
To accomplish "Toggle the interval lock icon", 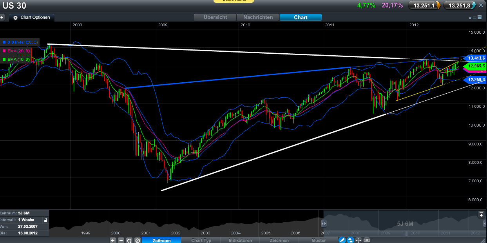I will pyautogui.click(x=46, y=220).
